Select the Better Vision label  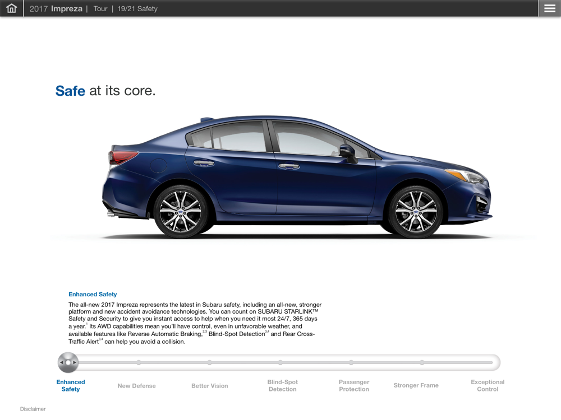210,386
